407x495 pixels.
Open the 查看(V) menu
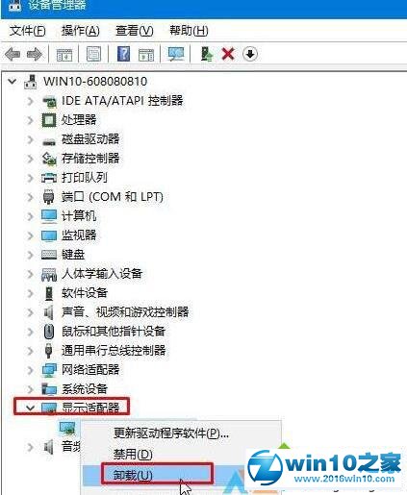coord(135,31)
